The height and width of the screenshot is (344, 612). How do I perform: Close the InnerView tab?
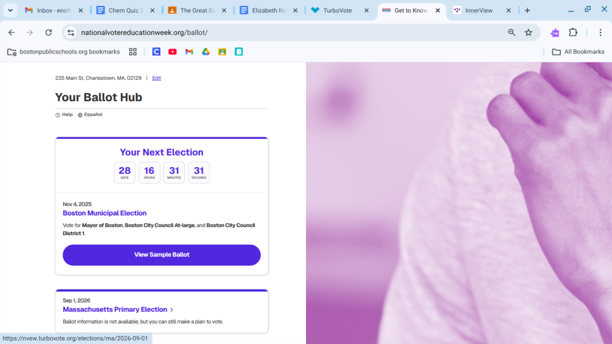point(509,11)
